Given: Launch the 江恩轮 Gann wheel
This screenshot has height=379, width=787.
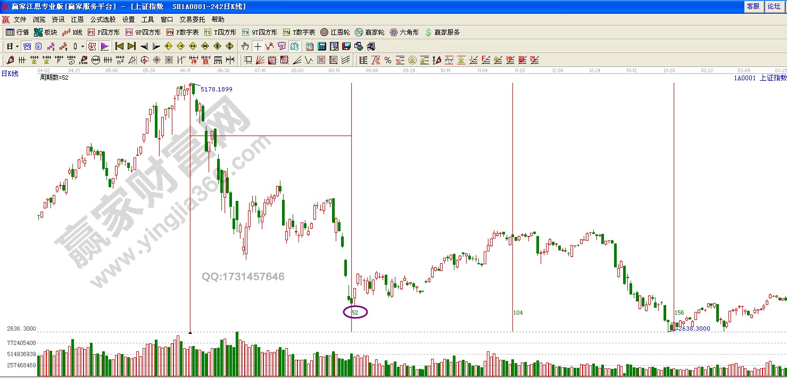Looking at the screenshot, I should (x=335, y=32).
